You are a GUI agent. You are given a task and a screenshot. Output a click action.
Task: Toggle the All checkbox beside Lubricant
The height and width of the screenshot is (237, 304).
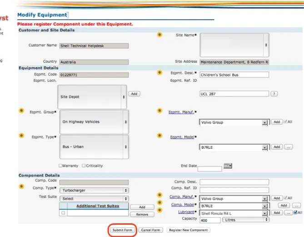[295, 212]
